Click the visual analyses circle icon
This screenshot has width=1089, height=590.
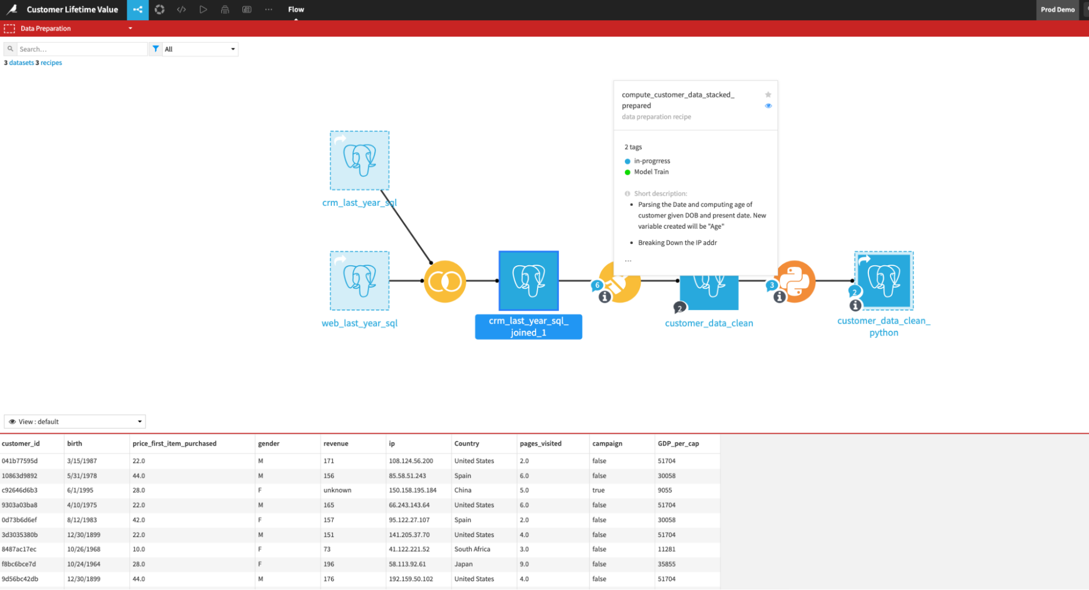[160, 9]
